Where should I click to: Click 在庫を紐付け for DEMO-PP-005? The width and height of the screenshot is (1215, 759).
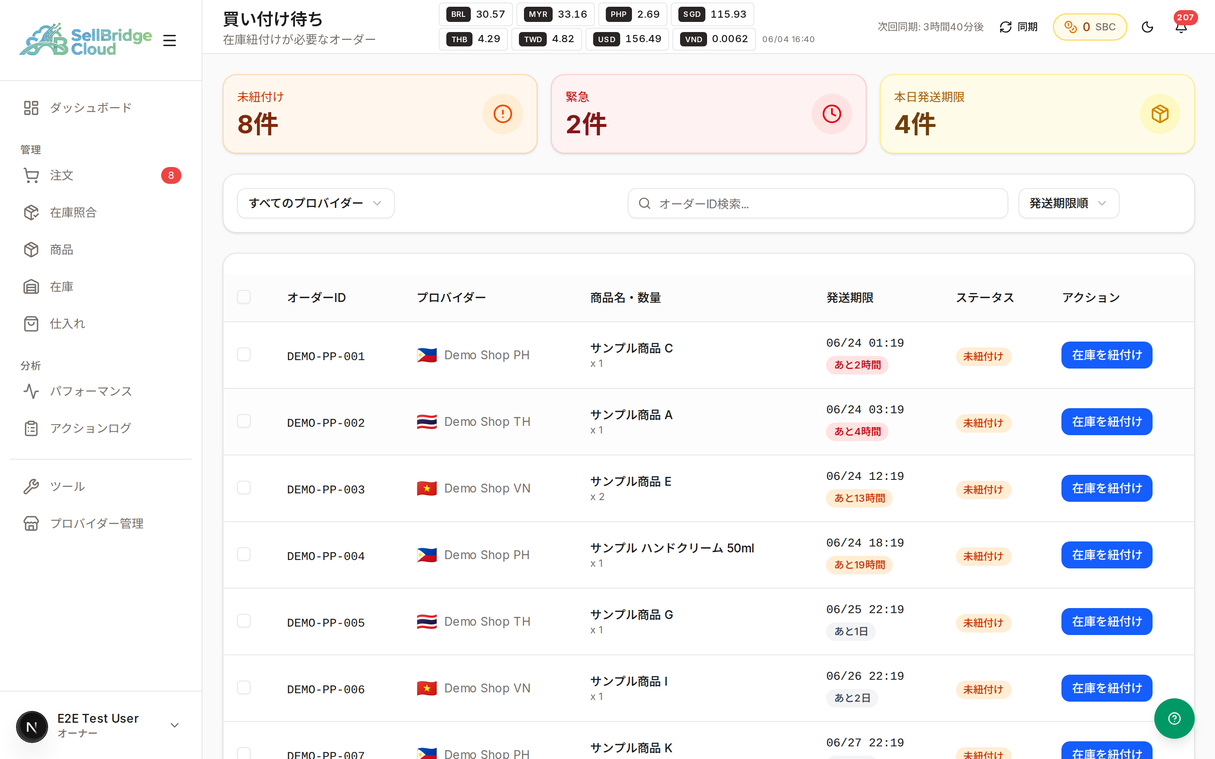click(1107, 622)
